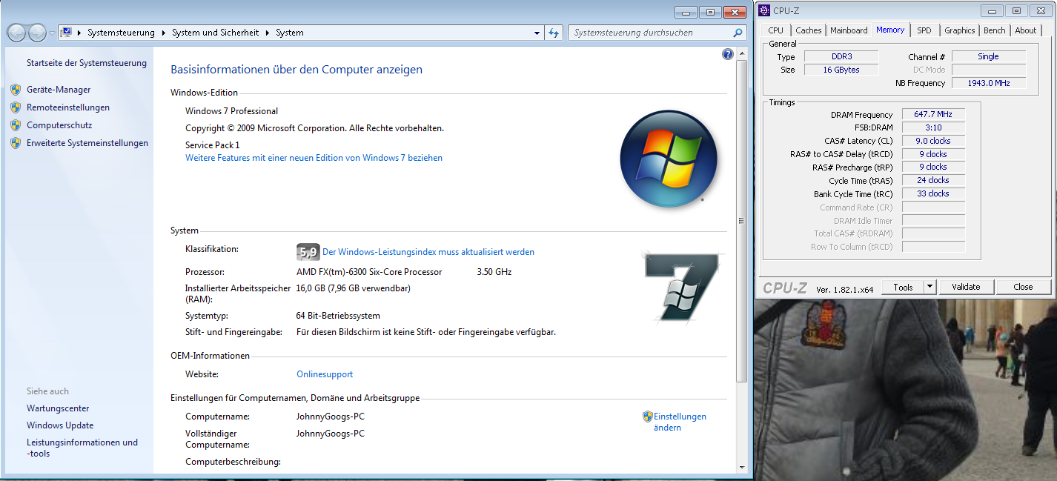Screen dimensions: 1057x481
Task: Click the Cycle Time 24 clocks field
Action: point(933,180)
